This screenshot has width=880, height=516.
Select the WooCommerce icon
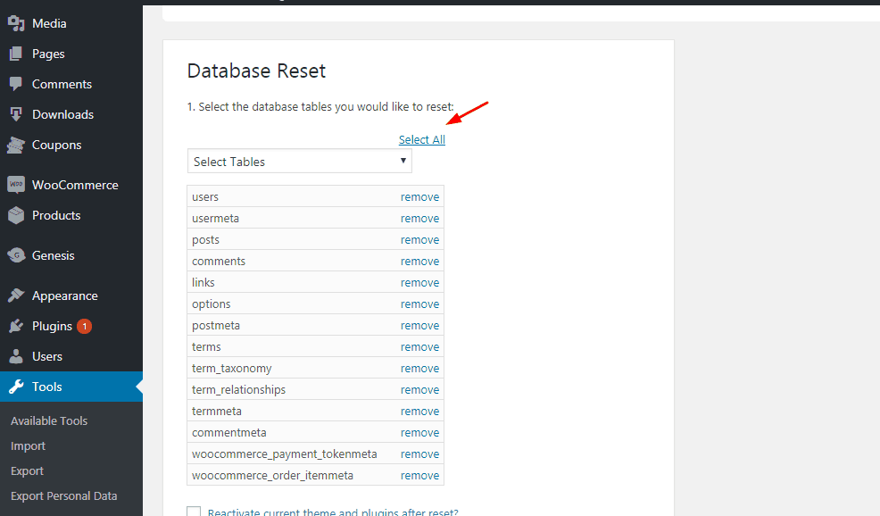(x=16, y=185)
